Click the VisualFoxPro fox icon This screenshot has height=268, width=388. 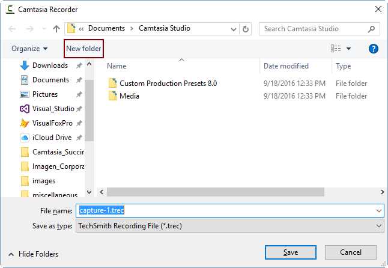[x=25, y=123]
